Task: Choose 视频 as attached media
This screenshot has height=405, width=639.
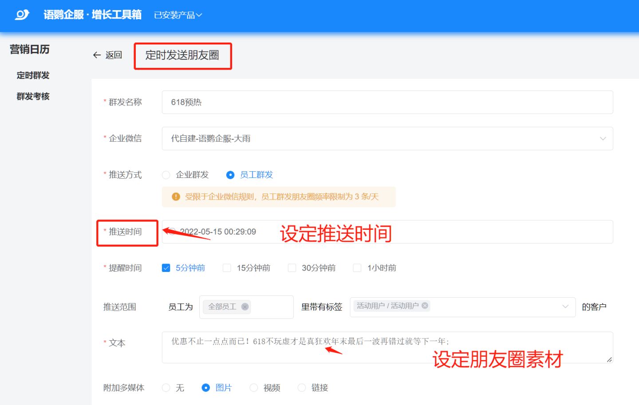Action: 254,388
